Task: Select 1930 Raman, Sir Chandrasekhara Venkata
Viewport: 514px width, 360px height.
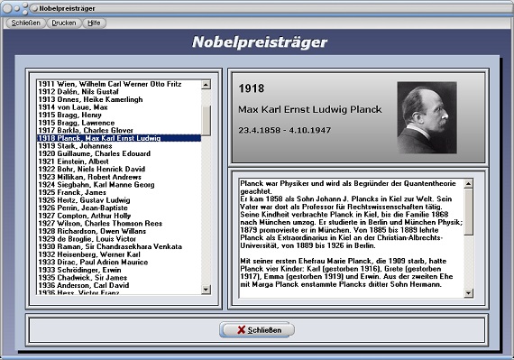Action: (x=119, y=246)
